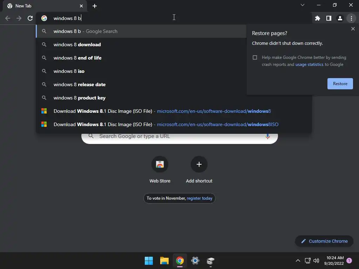Click the Google icon in the address bar
The image size is (359, 269).
click(x=44, y=18)
